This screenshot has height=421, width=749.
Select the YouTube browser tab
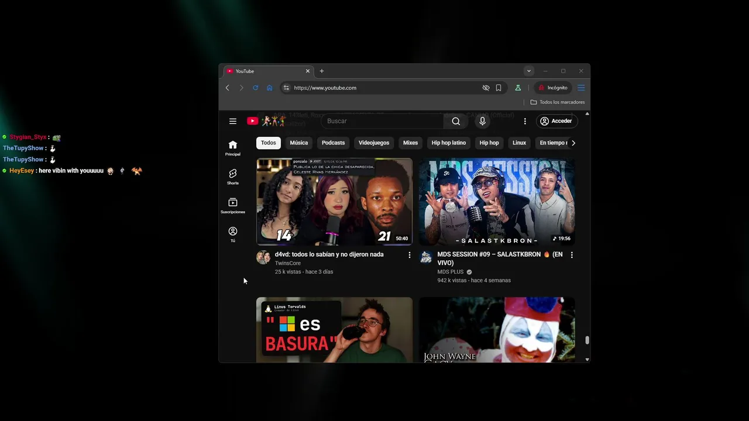269,71
